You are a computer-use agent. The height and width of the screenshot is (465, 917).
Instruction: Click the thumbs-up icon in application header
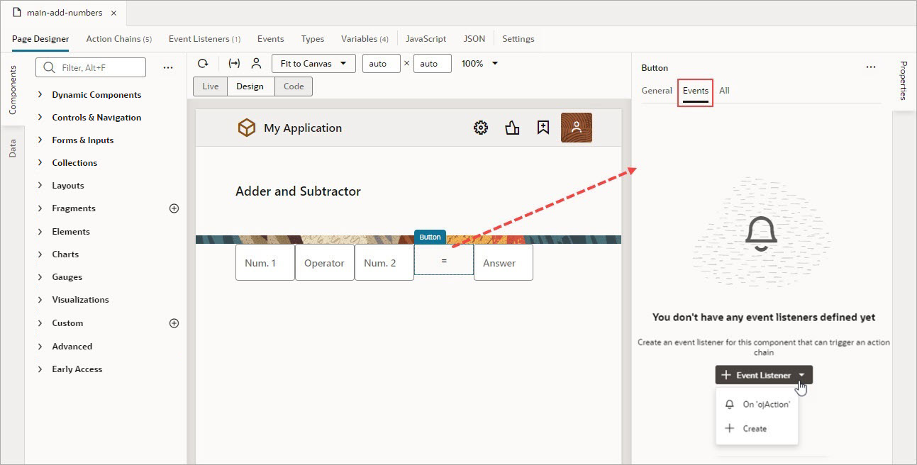[513, 128]
